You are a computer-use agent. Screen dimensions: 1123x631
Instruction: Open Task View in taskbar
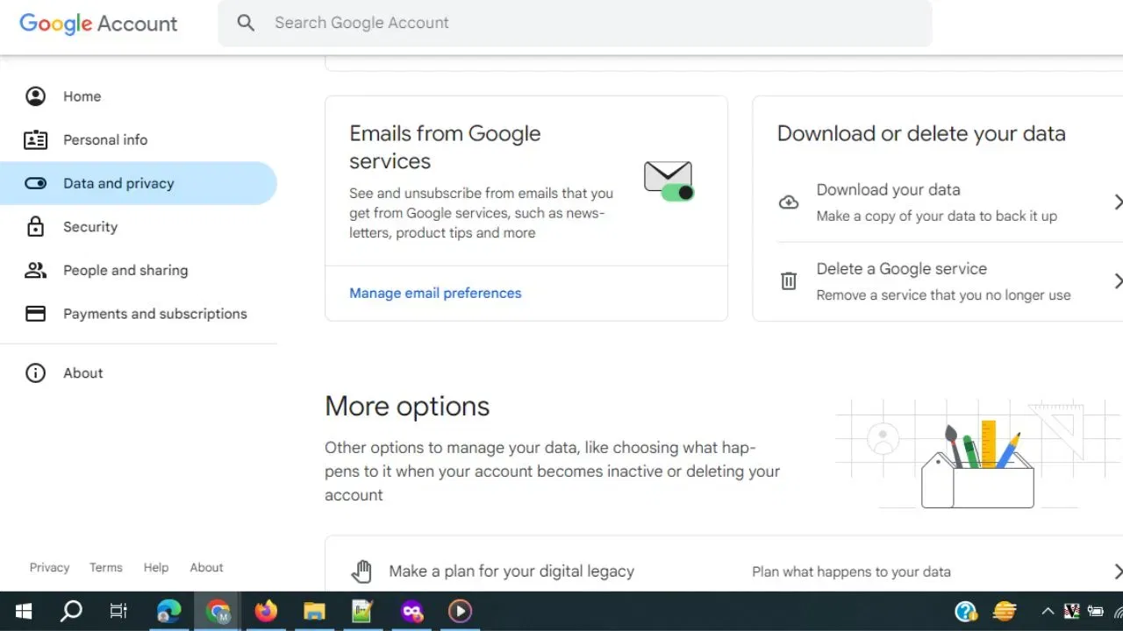118,611
